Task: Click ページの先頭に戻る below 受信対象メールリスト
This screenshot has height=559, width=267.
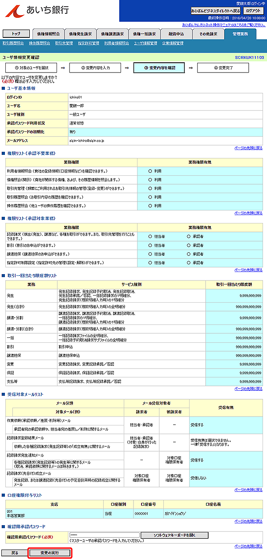Action: pyautogui.click(x=248, y=489)
